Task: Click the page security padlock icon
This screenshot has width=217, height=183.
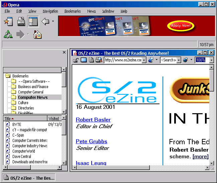Action: [x=76, y=60]
